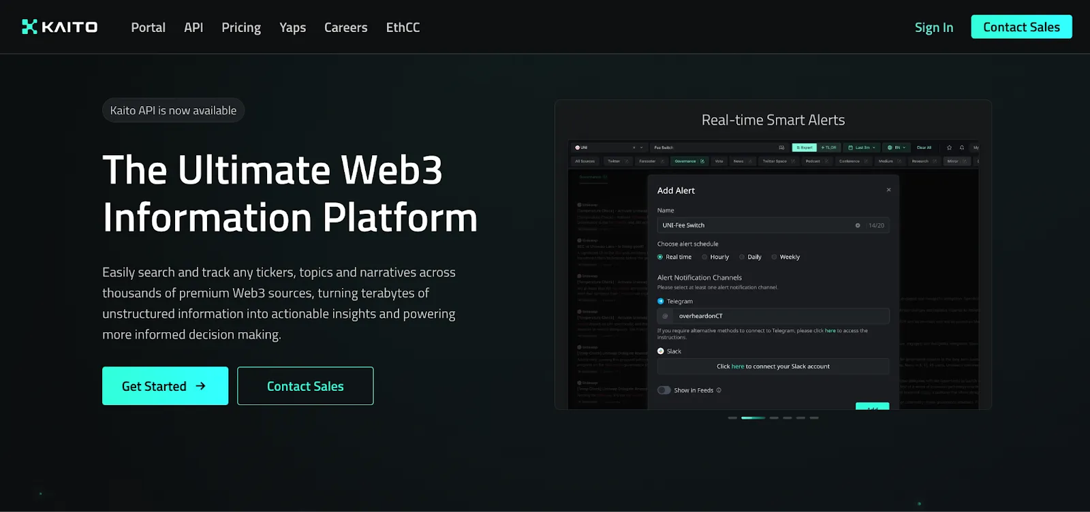Open the Portal nav item
Image resolution: width=1090 pixels, height=512 pixels.
coord(148,27)
